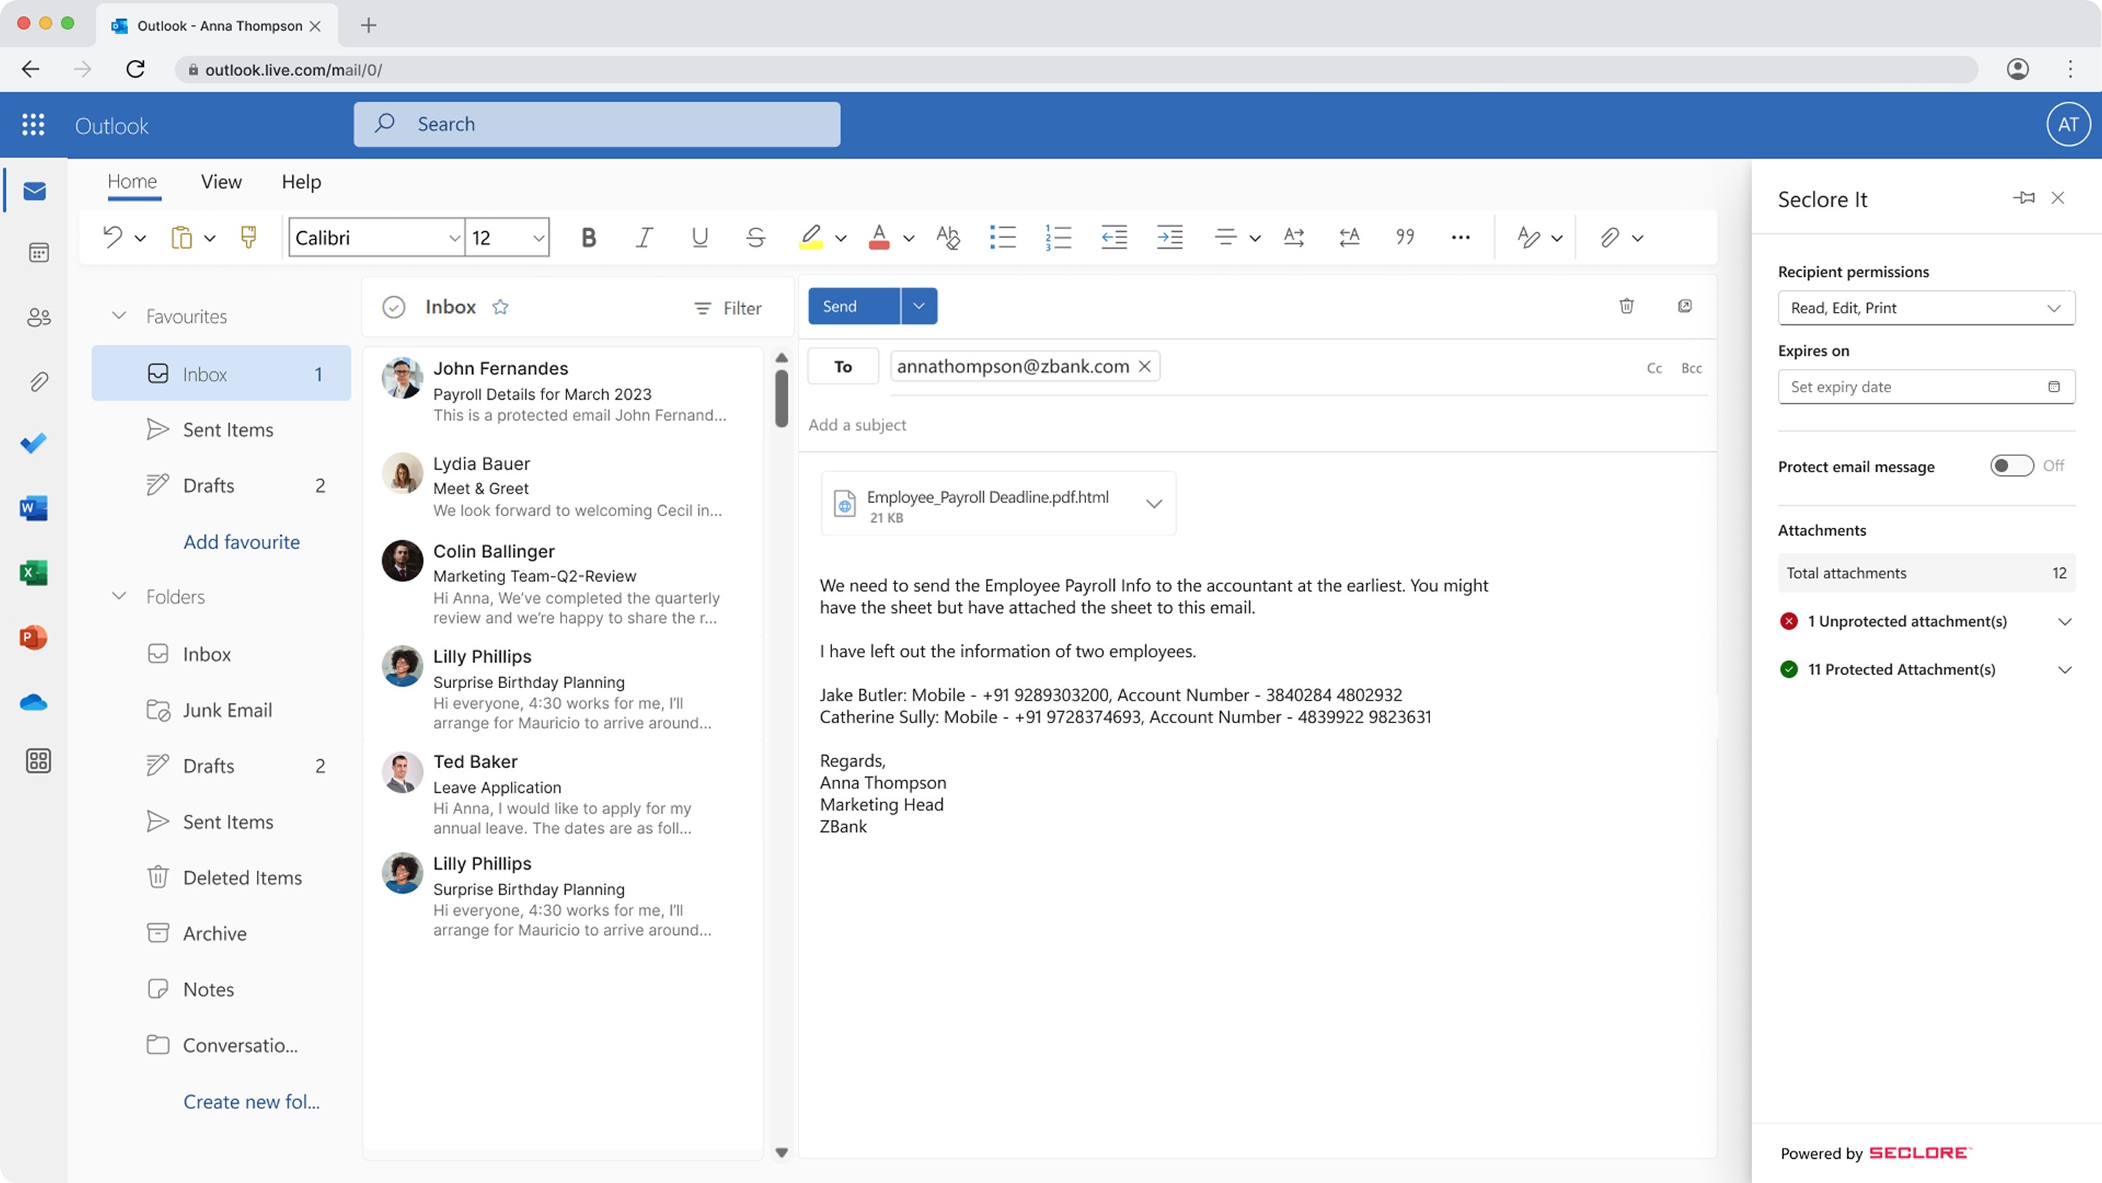This screenshot has width=2102, height=1183.
Task: Switch to the View tab
Action: click(221, 182)
